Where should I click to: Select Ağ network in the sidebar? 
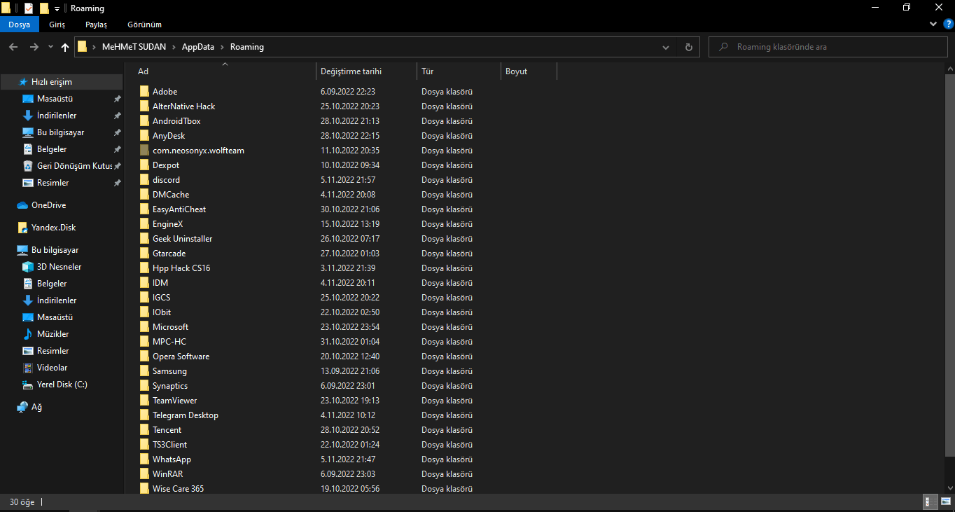click(36, 407)
